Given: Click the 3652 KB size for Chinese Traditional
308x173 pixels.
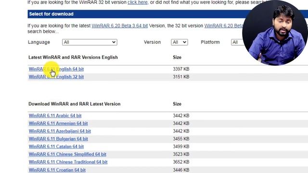Looking at the screenshot, I should click(x=181, y=162).
